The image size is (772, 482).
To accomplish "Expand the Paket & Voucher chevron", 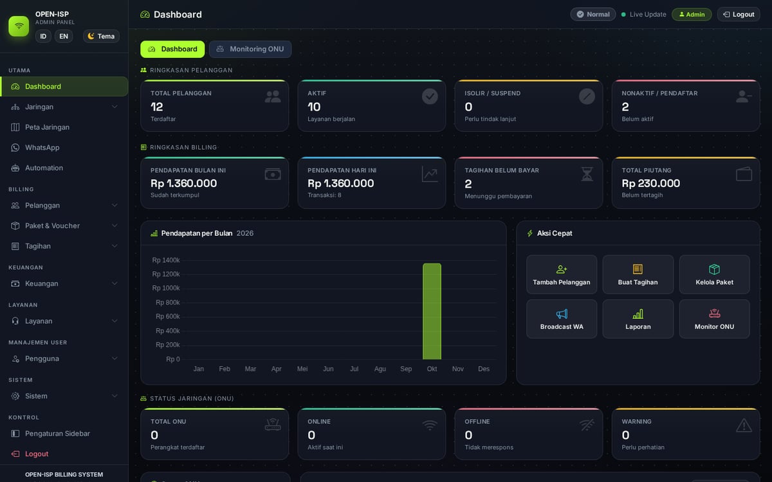I will click(115, 226).
